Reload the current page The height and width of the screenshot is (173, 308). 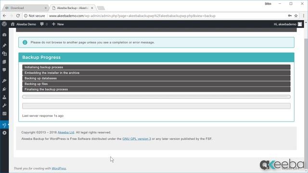point(18,16)
